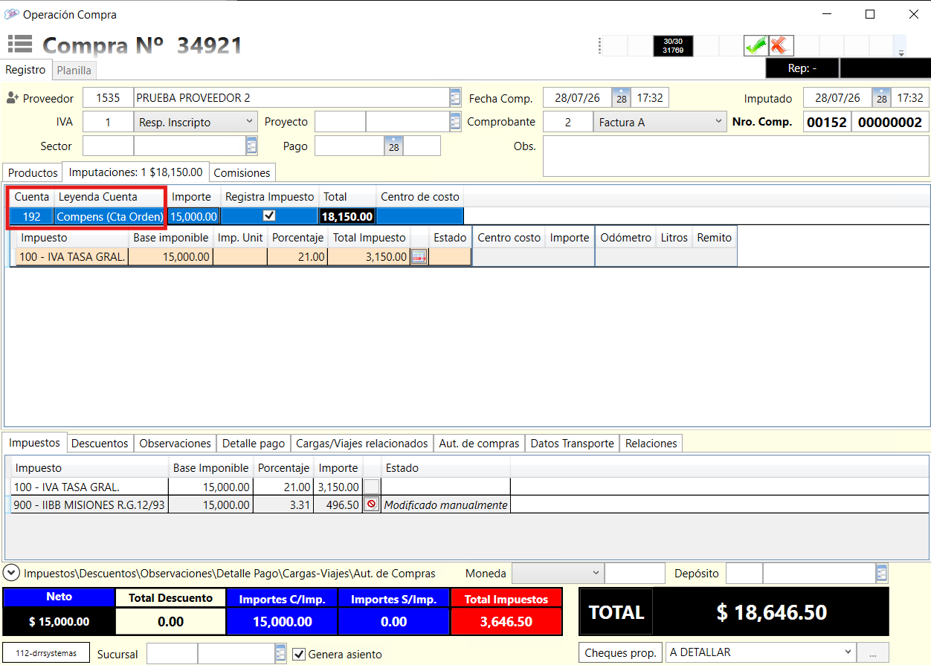931x665 pixels.
Task: Click the red Total Impuestos box
Action: tap(506, 611)
